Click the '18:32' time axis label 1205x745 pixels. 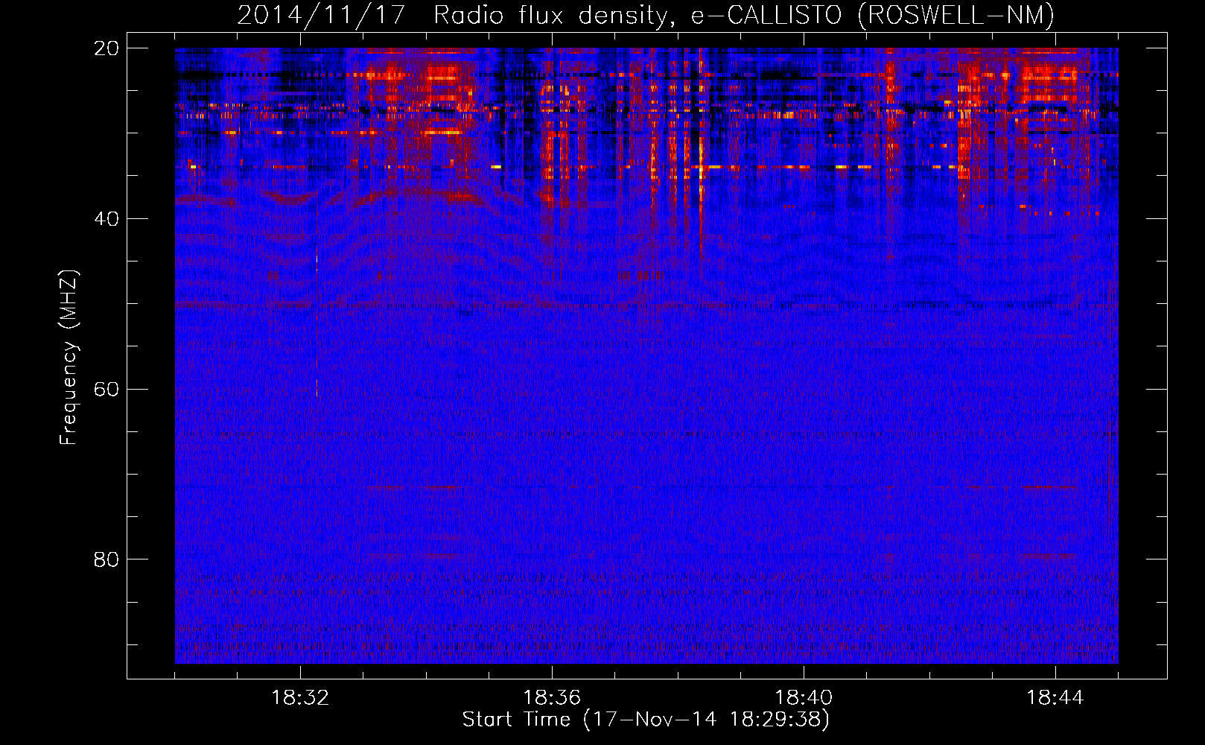[300, 698]
